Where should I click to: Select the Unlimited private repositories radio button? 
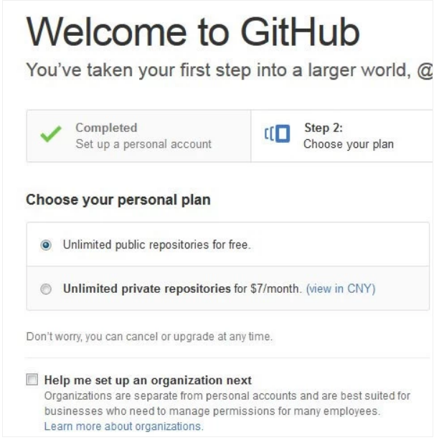pos(47,289)
